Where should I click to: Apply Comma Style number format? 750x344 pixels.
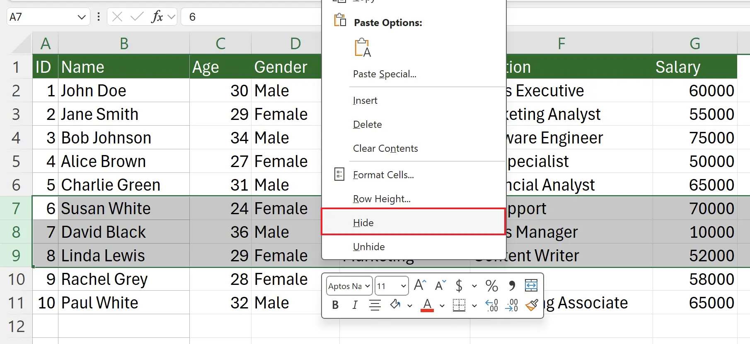tap(512, 286)
